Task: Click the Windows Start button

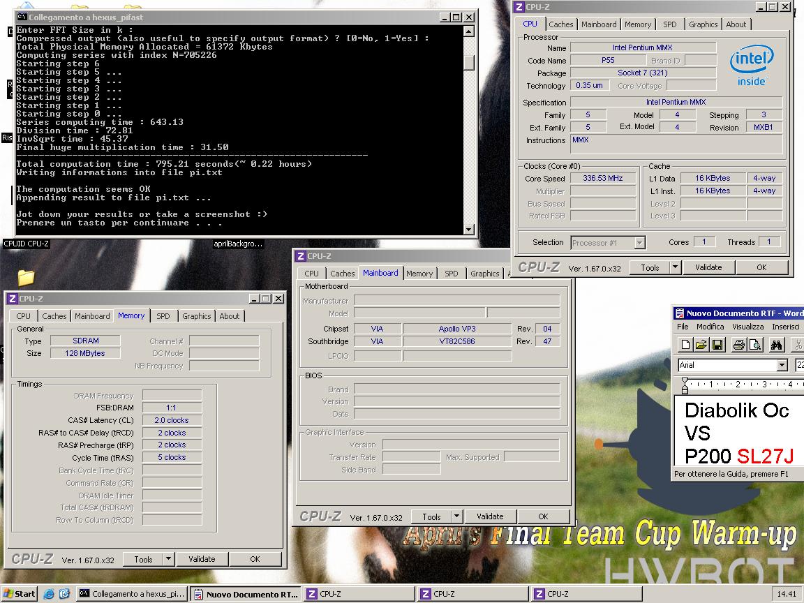Action: tap(19, 594)
